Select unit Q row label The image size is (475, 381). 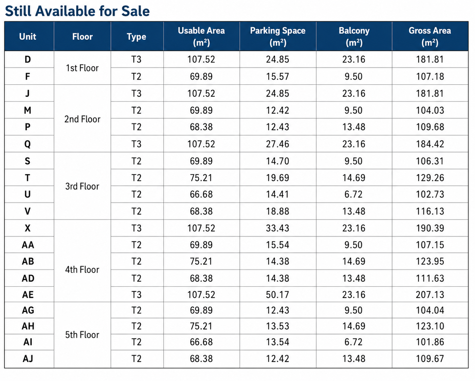[x=28, y=144]
